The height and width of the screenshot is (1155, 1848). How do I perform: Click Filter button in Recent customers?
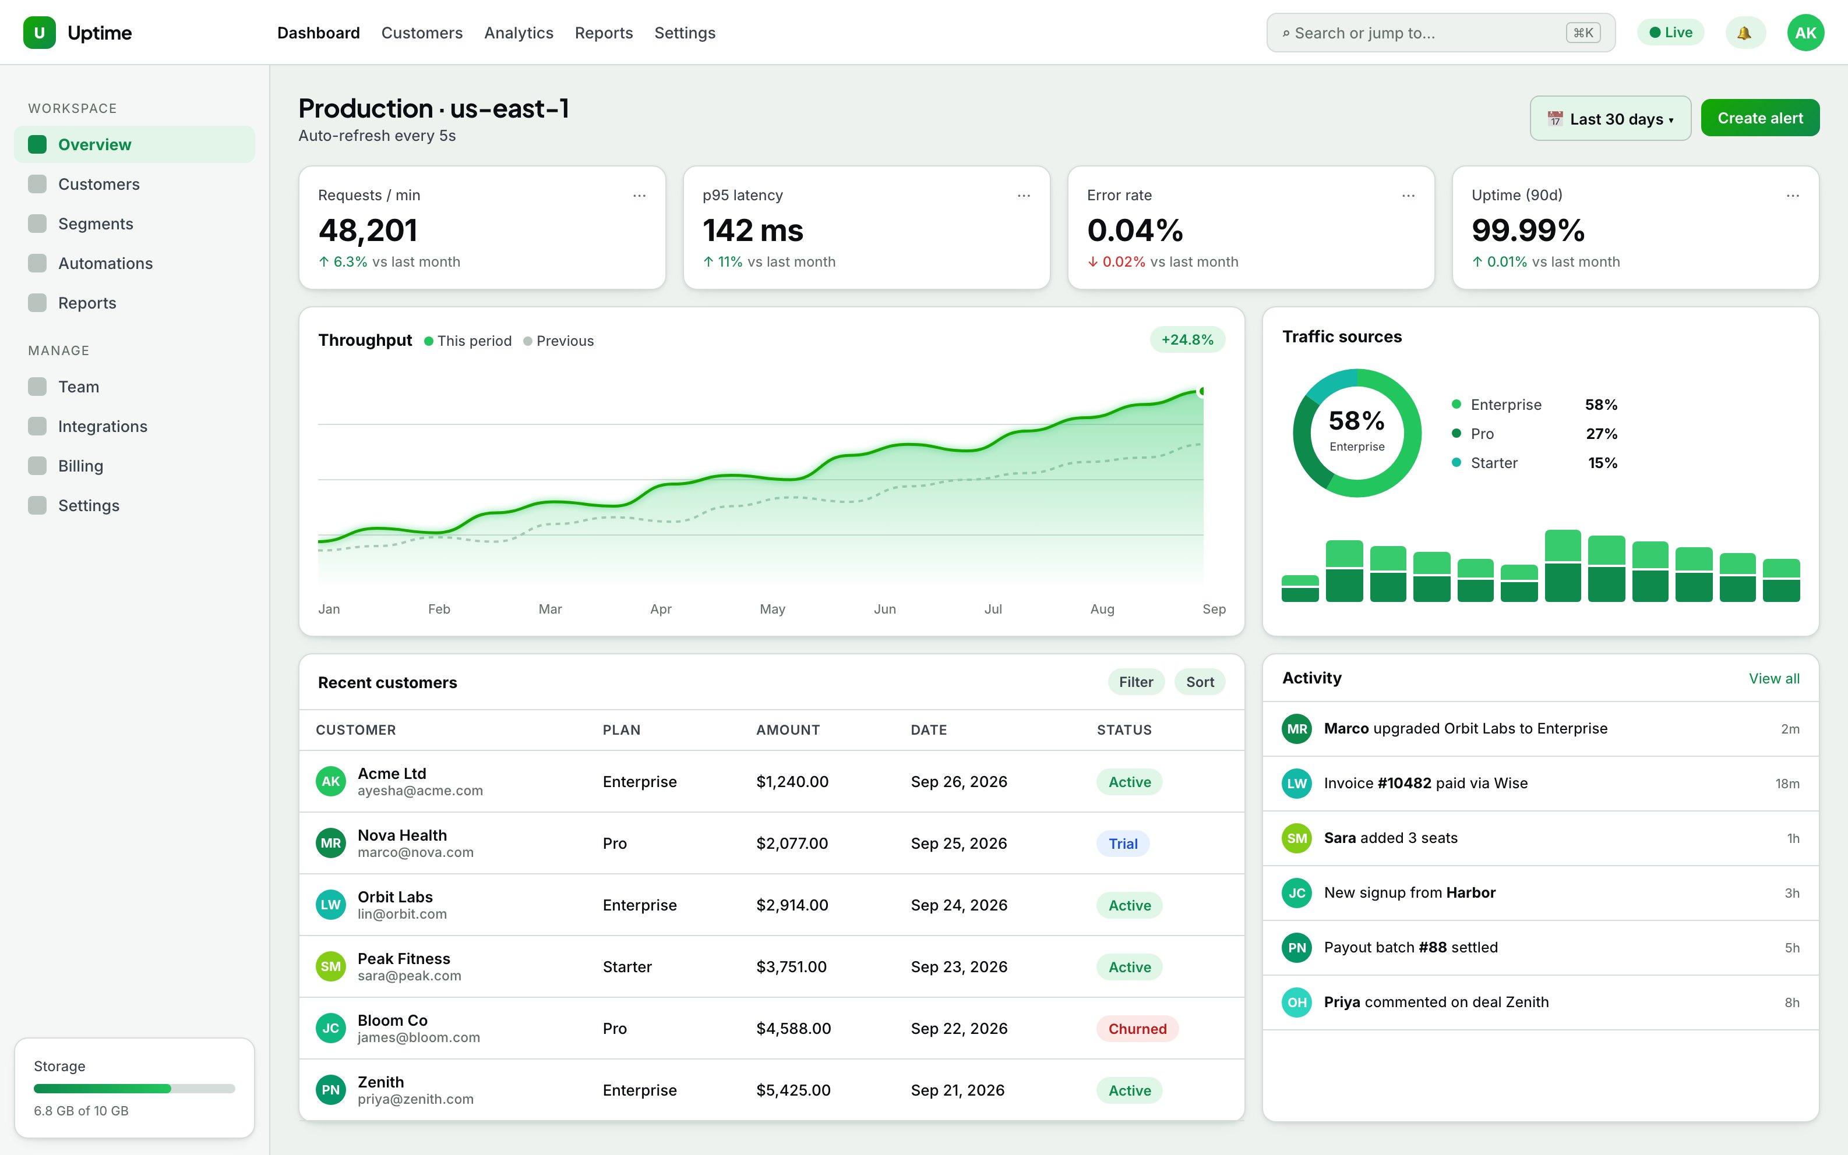click(1135, 682)
